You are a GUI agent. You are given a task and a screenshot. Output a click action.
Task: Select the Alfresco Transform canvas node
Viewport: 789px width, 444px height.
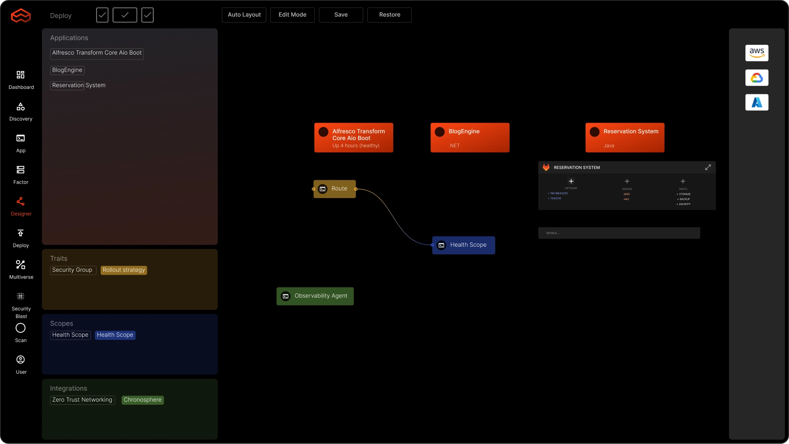[x=353, y=138]
